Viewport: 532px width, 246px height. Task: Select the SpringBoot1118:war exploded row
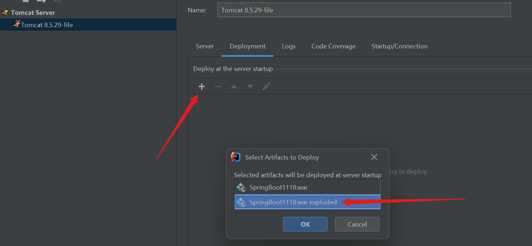click(x=308, y=202)
